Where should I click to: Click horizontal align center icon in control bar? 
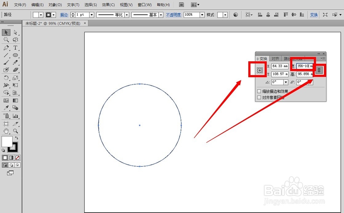(268, 15)
